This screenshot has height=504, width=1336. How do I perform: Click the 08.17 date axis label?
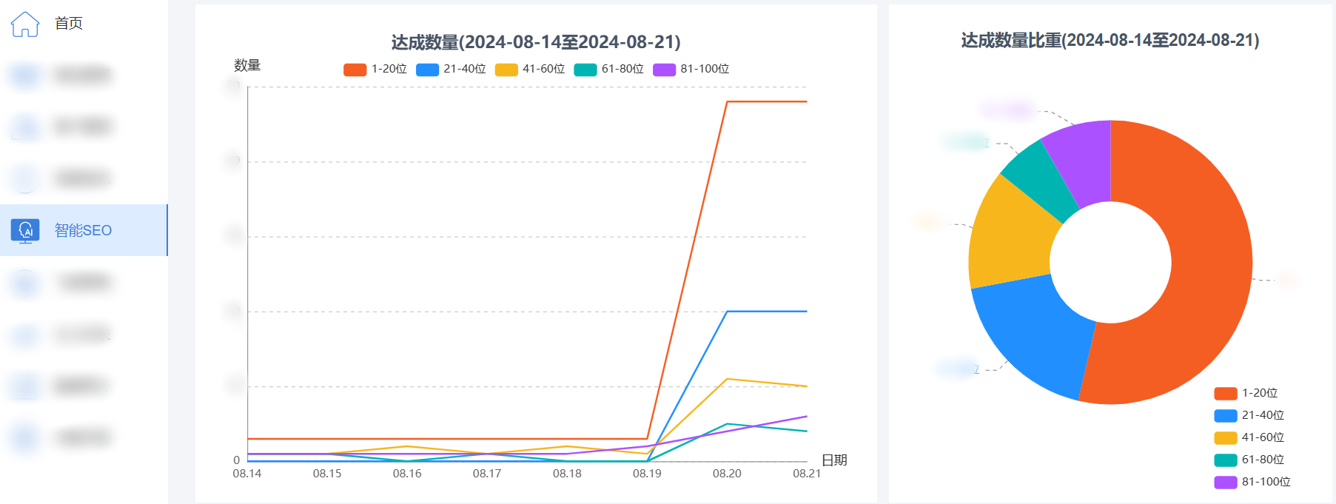click(x=487, y=474)
